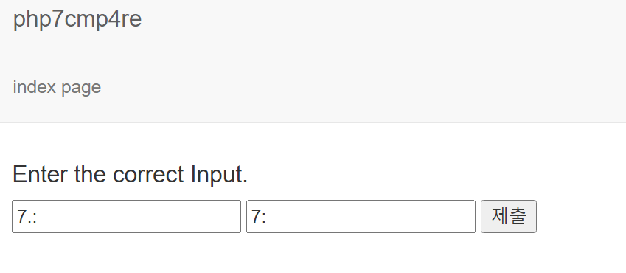Go to the index page link
This screenshot has width=626, height=273.
(57, 87)
